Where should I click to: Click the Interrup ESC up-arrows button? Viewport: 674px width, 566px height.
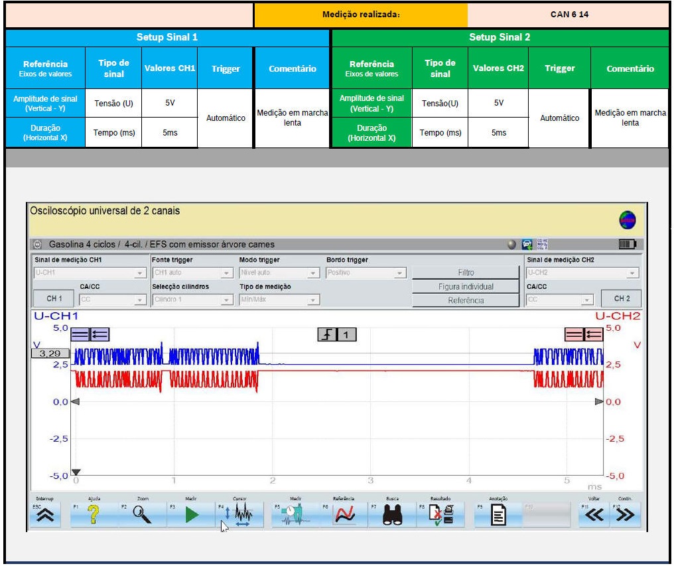click(45, 515)
